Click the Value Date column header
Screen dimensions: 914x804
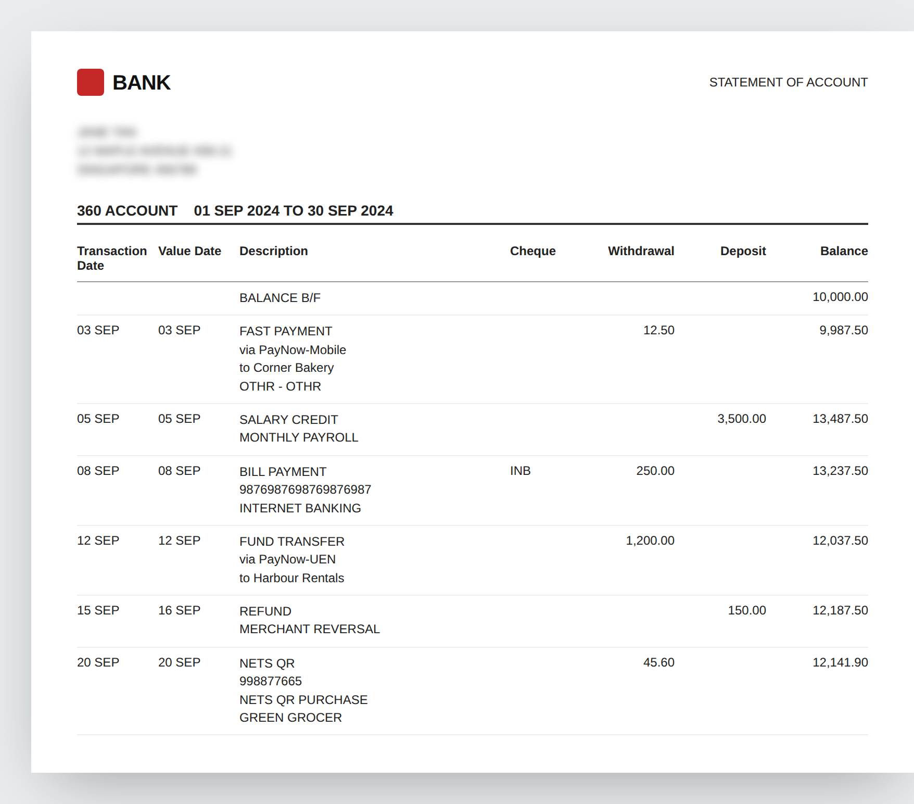click(x=189, y=251)
